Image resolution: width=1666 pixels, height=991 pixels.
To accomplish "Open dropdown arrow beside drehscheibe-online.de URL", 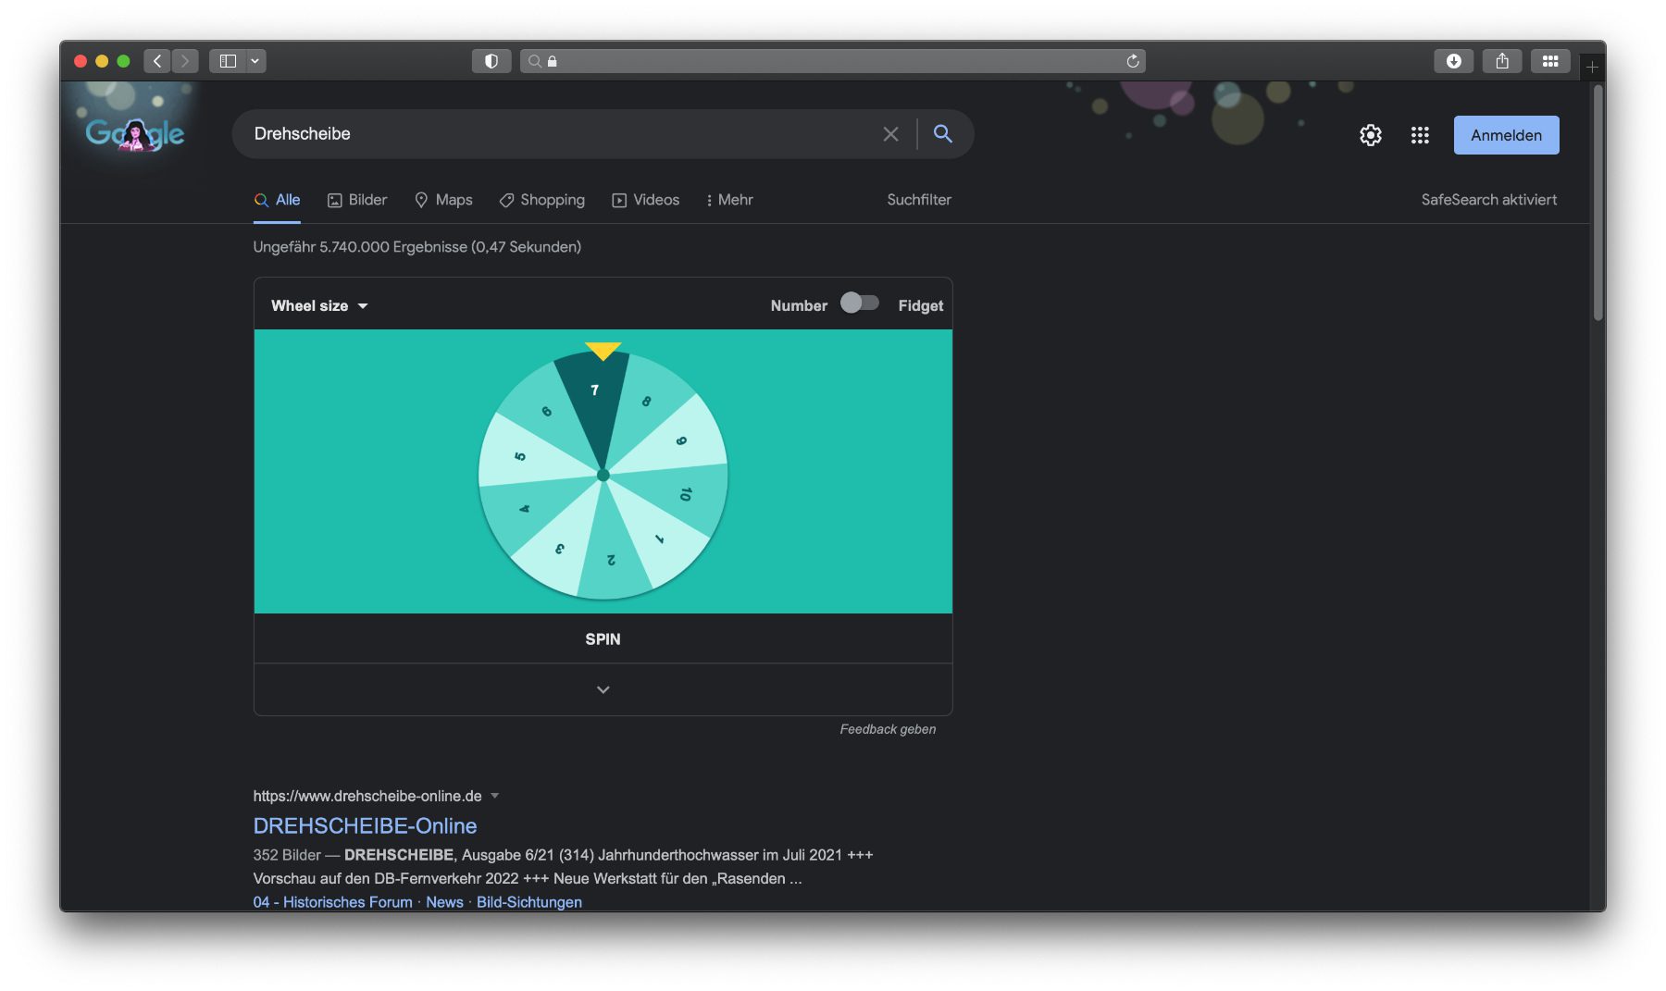I will tap(494, 796).
